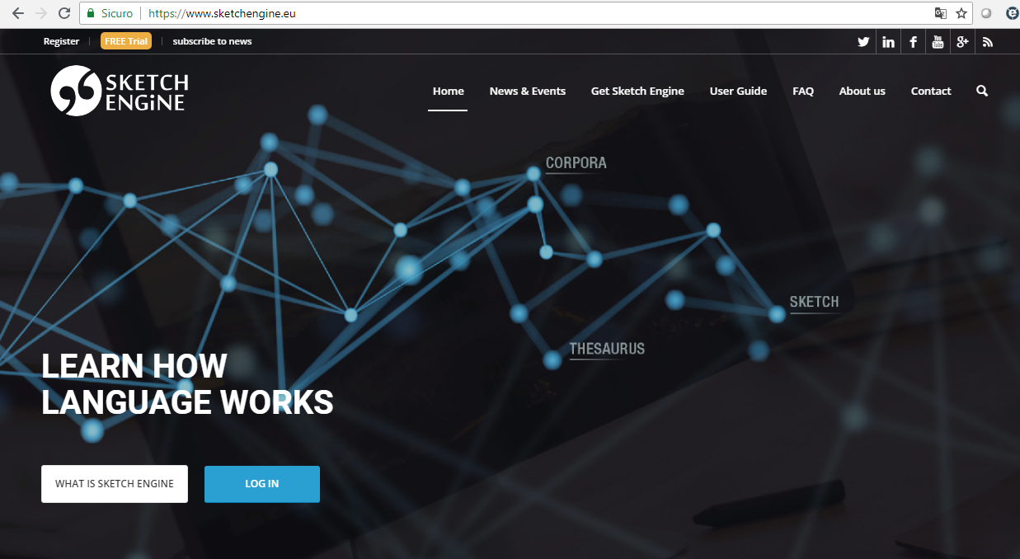Click the SKETCH label in the network graphic

[815, 302]
